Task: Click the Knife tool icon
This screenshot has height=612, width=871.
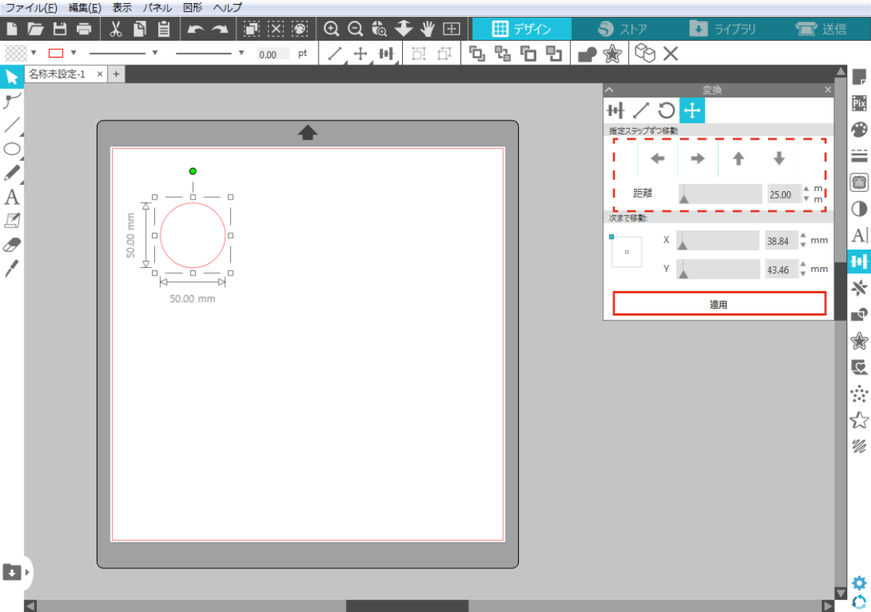Action: coord(12,269)
